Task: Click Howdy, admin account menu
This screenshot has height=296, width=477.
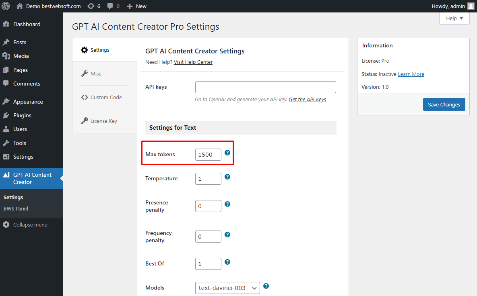Action: click(453, 6)
